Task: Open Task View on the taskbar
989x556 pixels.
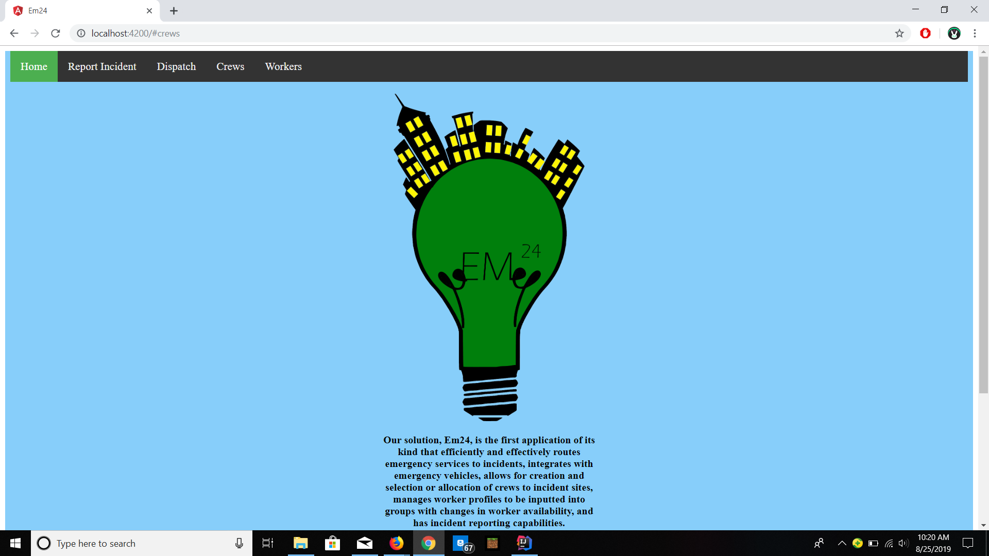Action: [268, 543]
